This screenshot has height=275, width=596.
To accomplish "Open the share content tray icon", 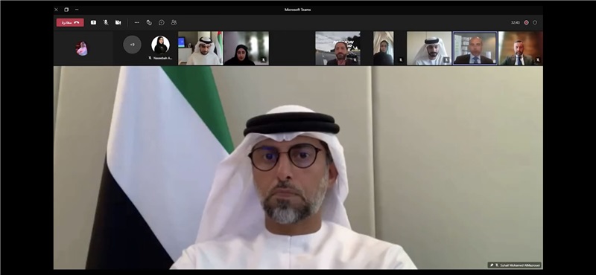I will [x=94, y=22].
